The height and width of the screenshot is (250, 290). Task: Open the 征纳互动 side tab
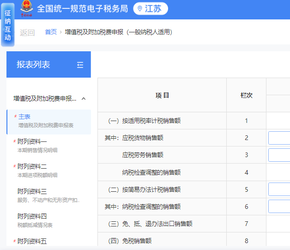pos(7,25)
